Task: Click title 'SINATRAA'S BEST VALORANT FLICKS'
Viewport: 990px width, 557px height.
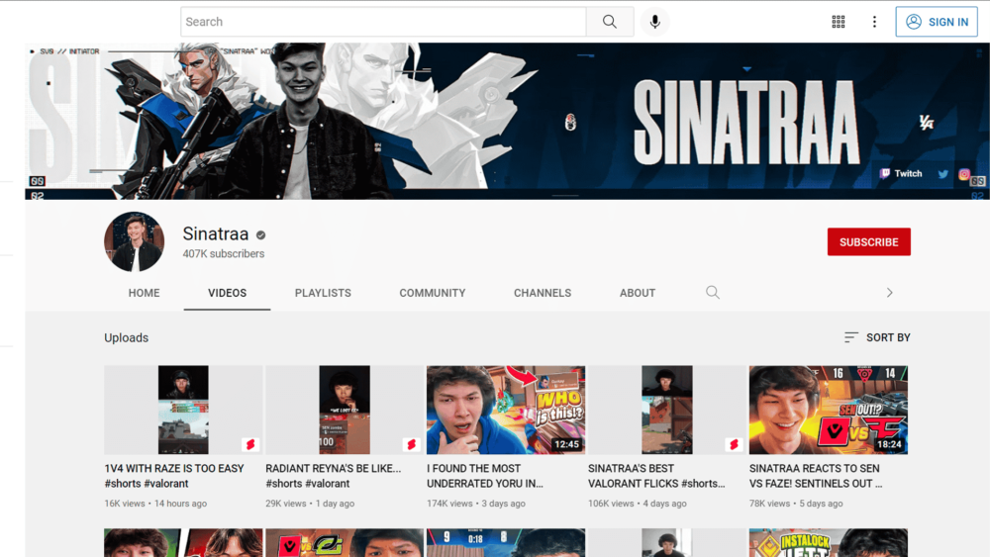Action: (x=656, y=476)
